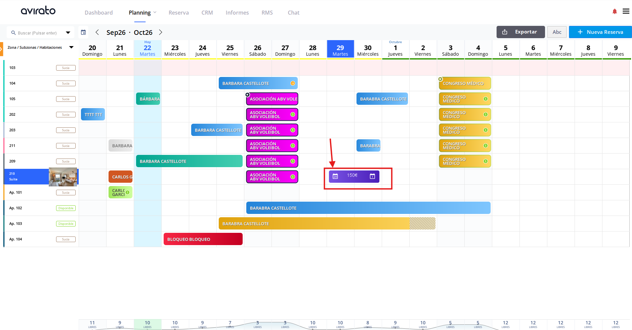Toggle the Sucia status of room 105
632x330 pixels.
pos(66,99)
